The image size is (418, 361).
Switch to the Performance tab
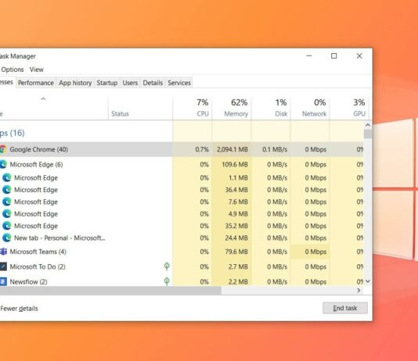pyautogui.click(x=36, y=83)
